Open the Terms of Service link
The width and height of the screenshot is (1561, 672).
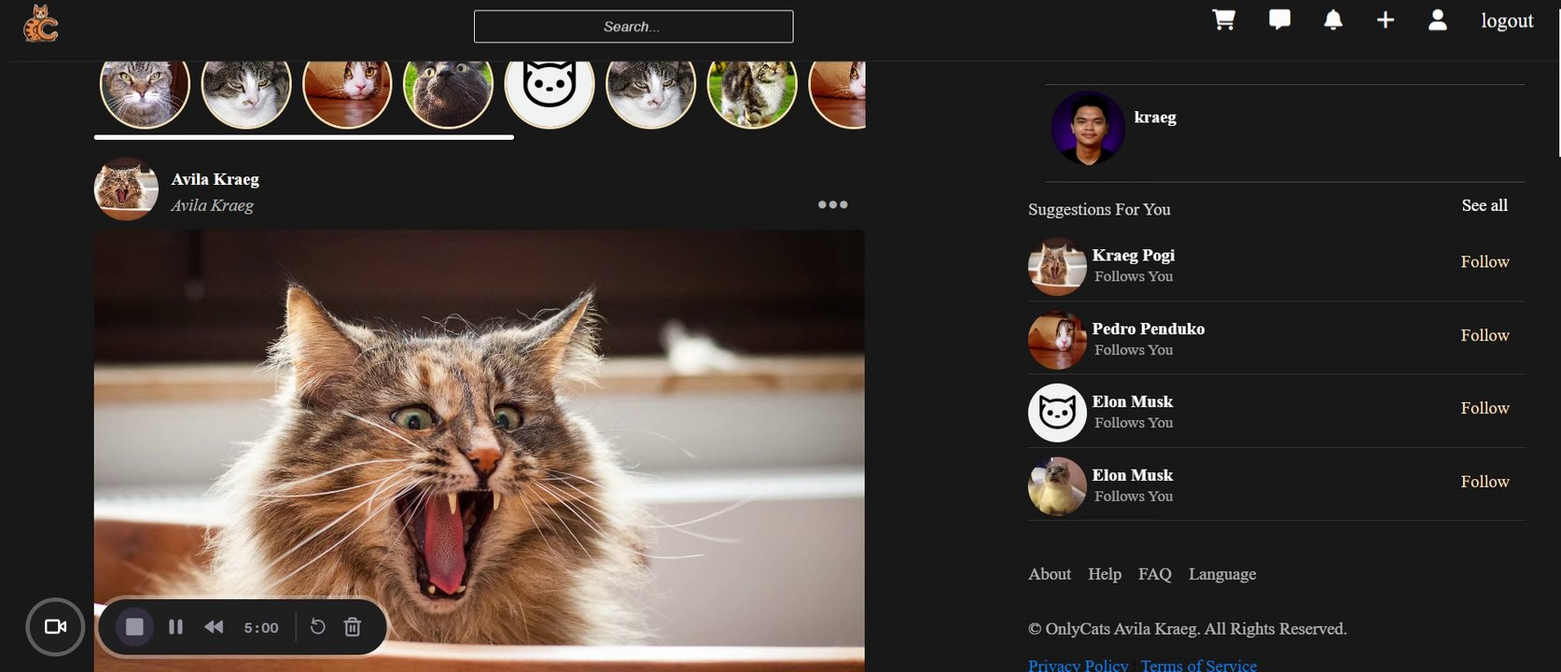pos(1198,665)
